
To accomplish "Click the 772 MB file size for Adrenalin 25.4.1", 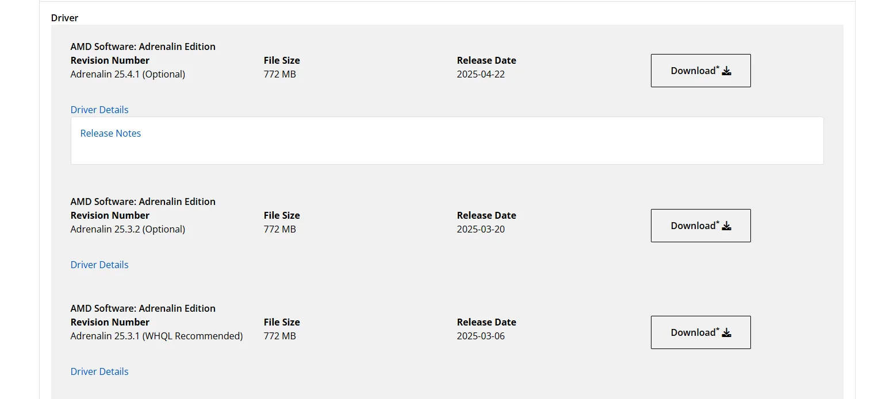I will tap(280, 74).
